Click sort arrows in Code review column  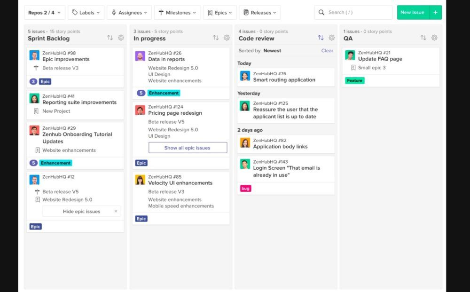(x=321, y=38)
